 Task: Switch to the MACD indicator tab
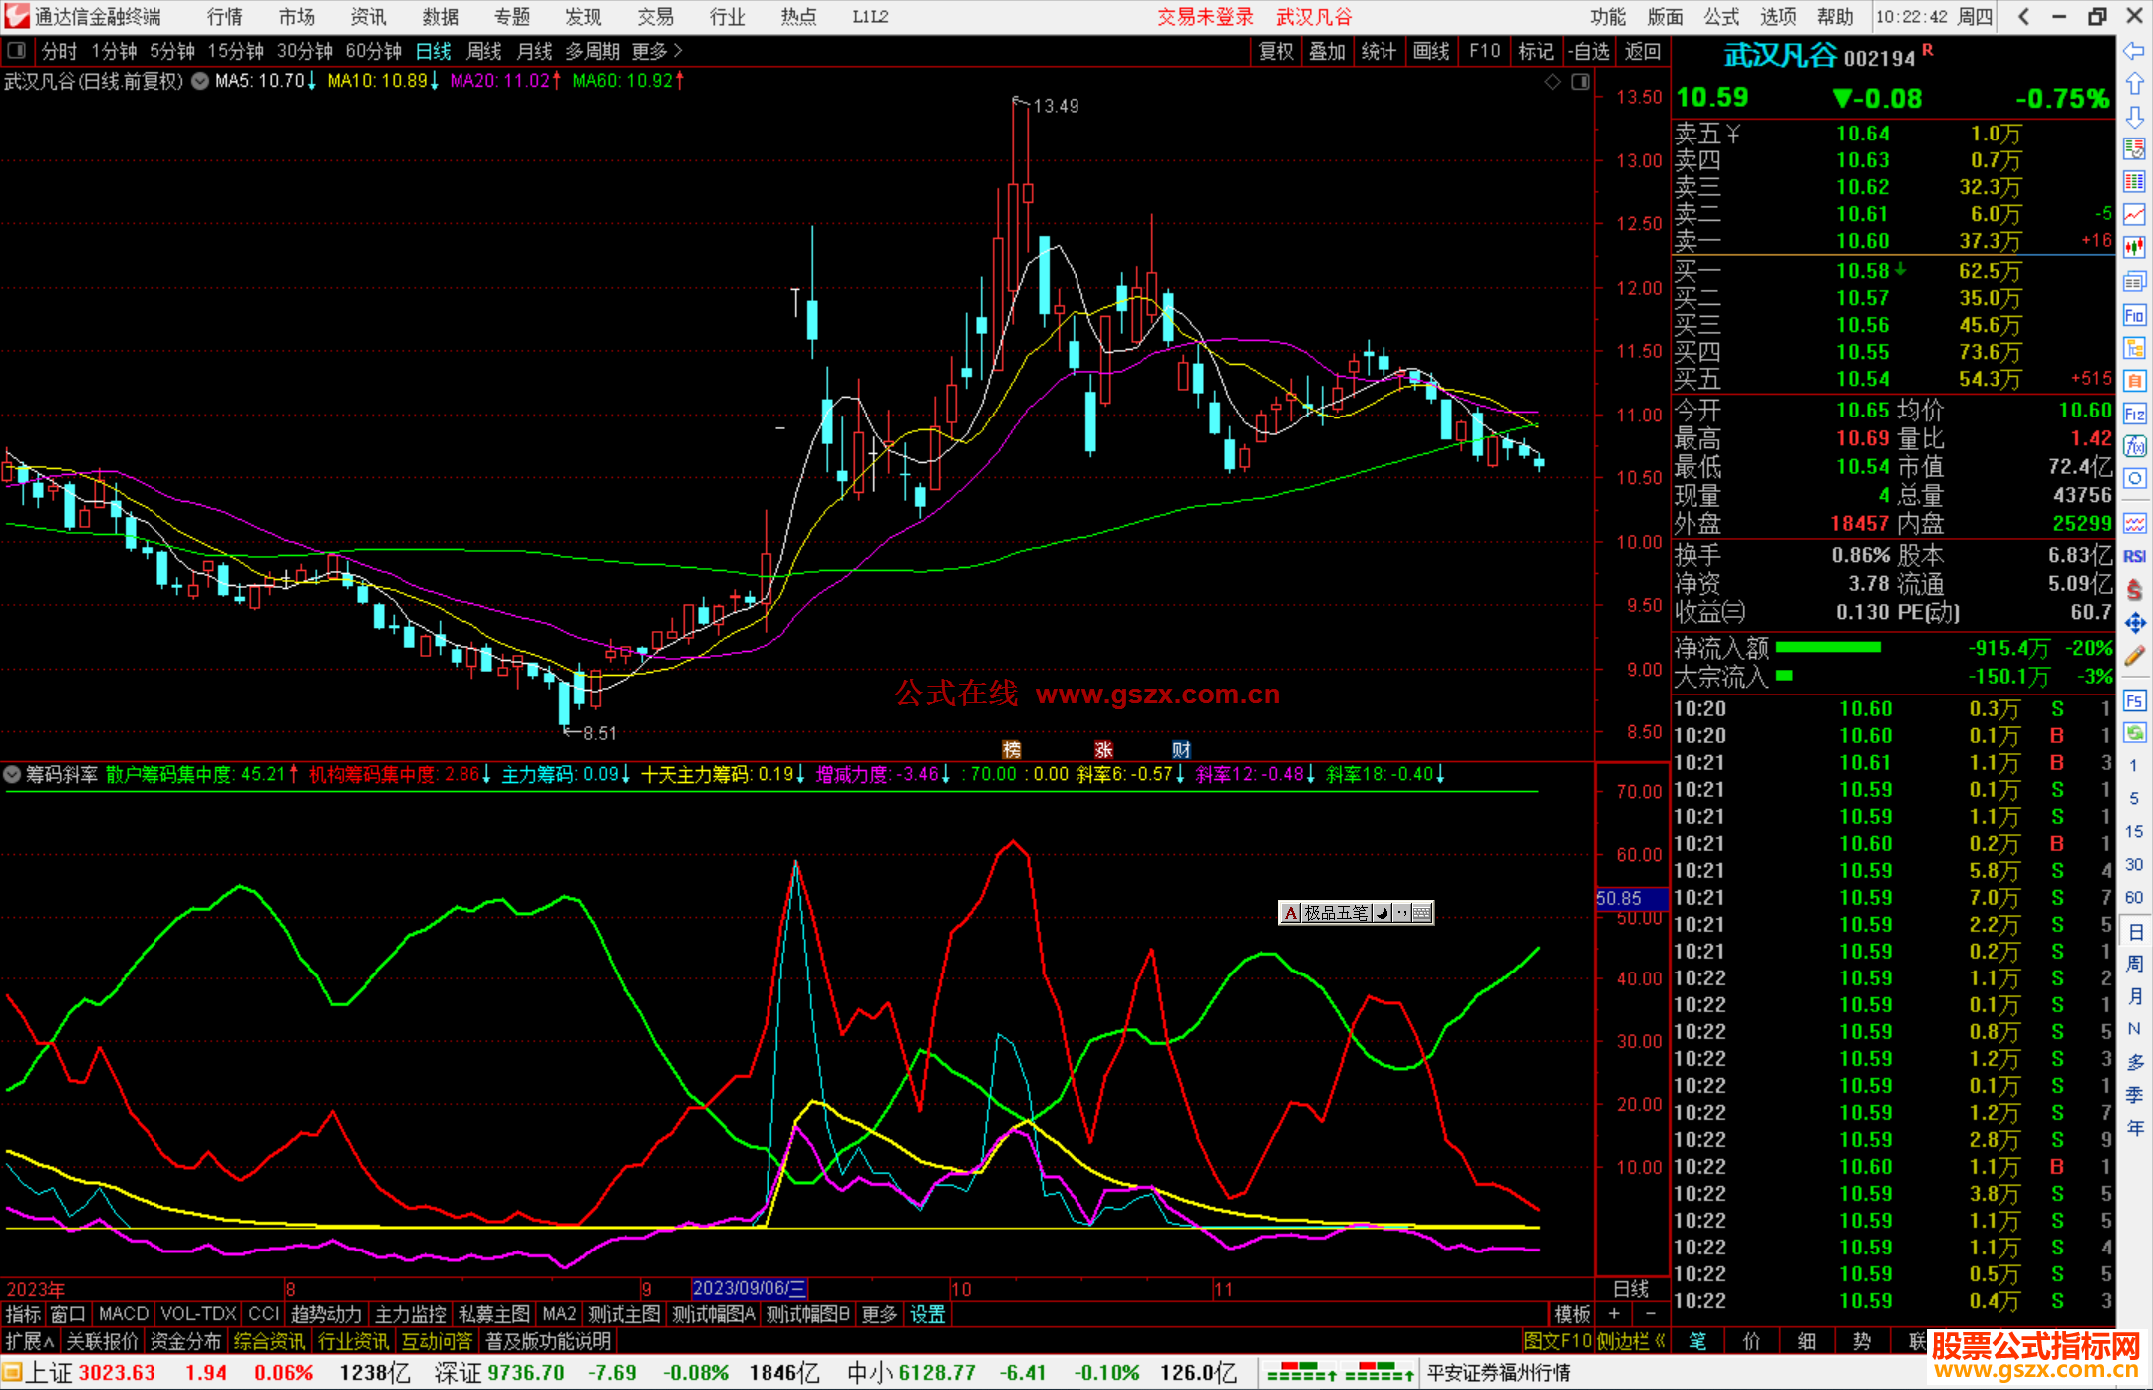[x=123, y=1314]
